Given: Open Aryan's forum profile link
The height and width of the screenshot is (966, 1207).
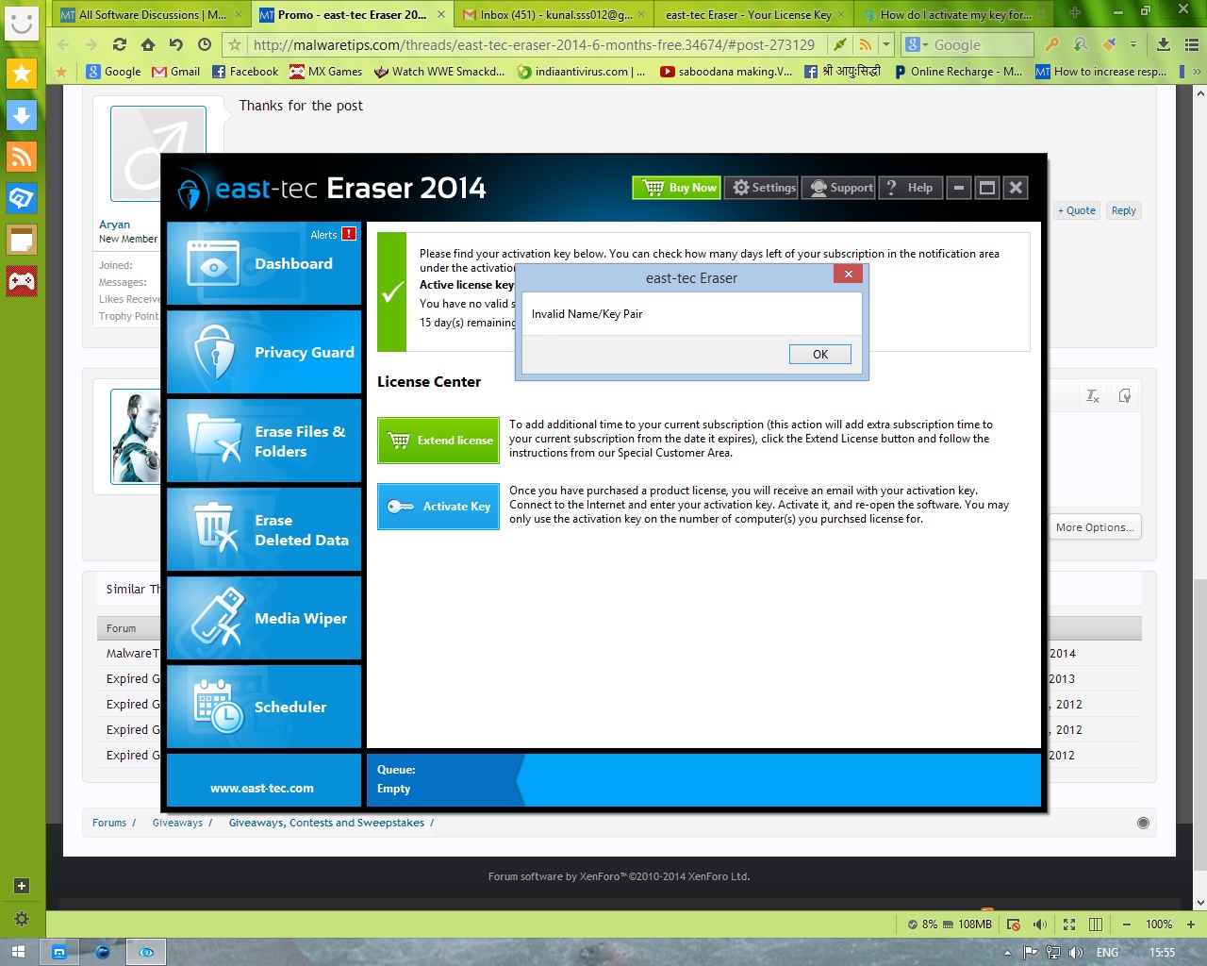Looking at the screenshot, I should click(114, 225).
